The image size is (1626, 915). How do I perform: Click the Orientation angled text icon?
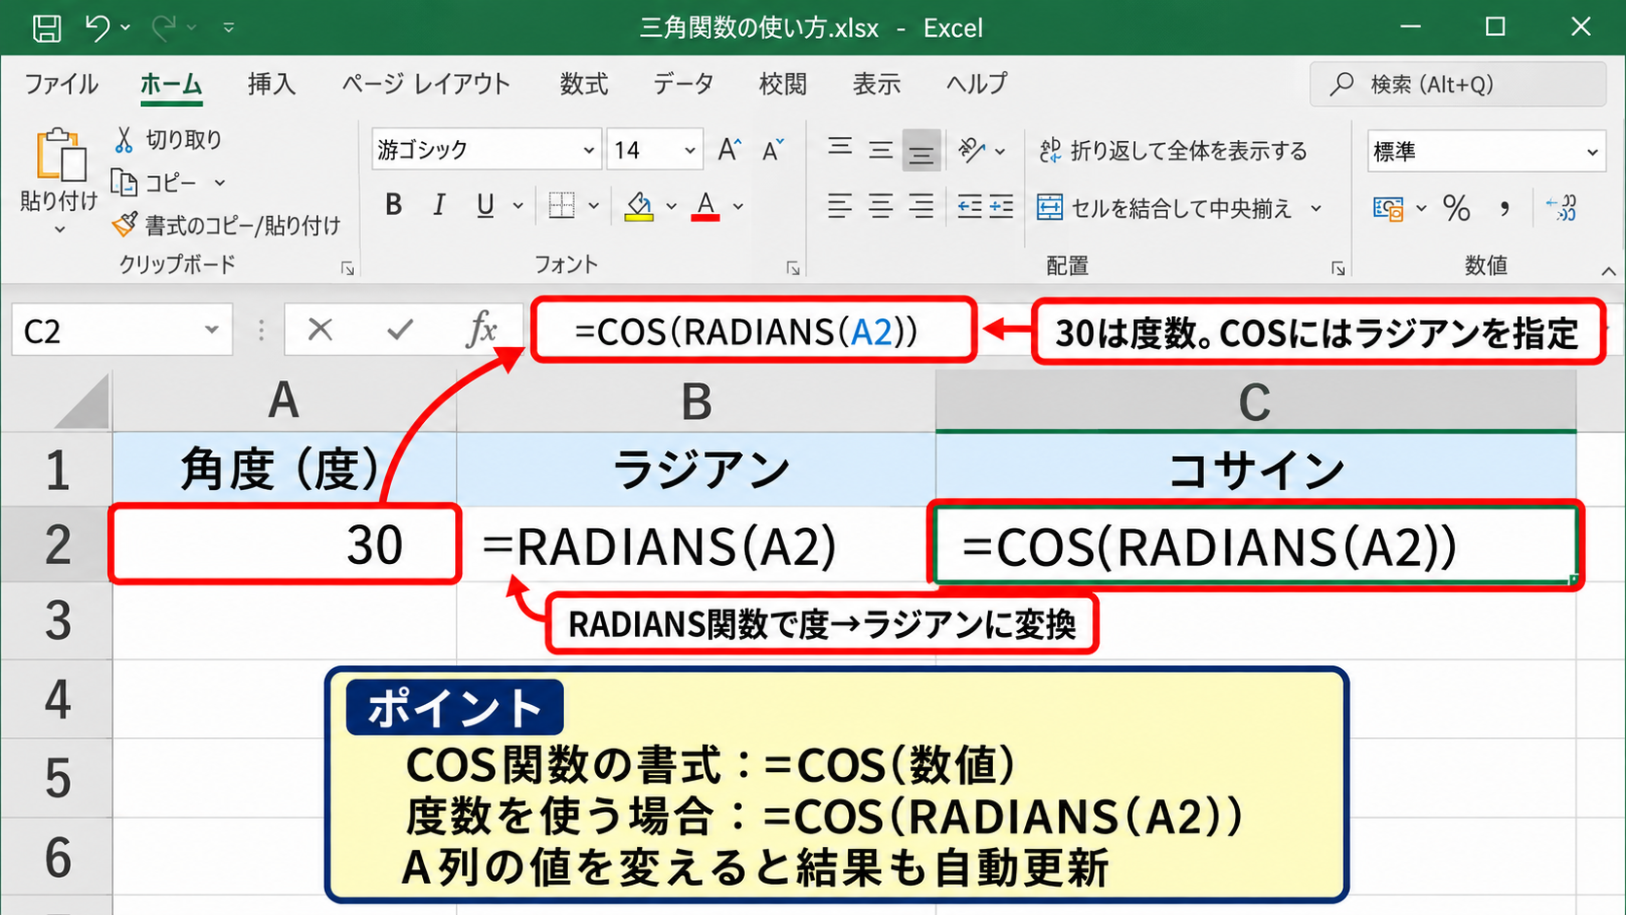pos(971,150)
